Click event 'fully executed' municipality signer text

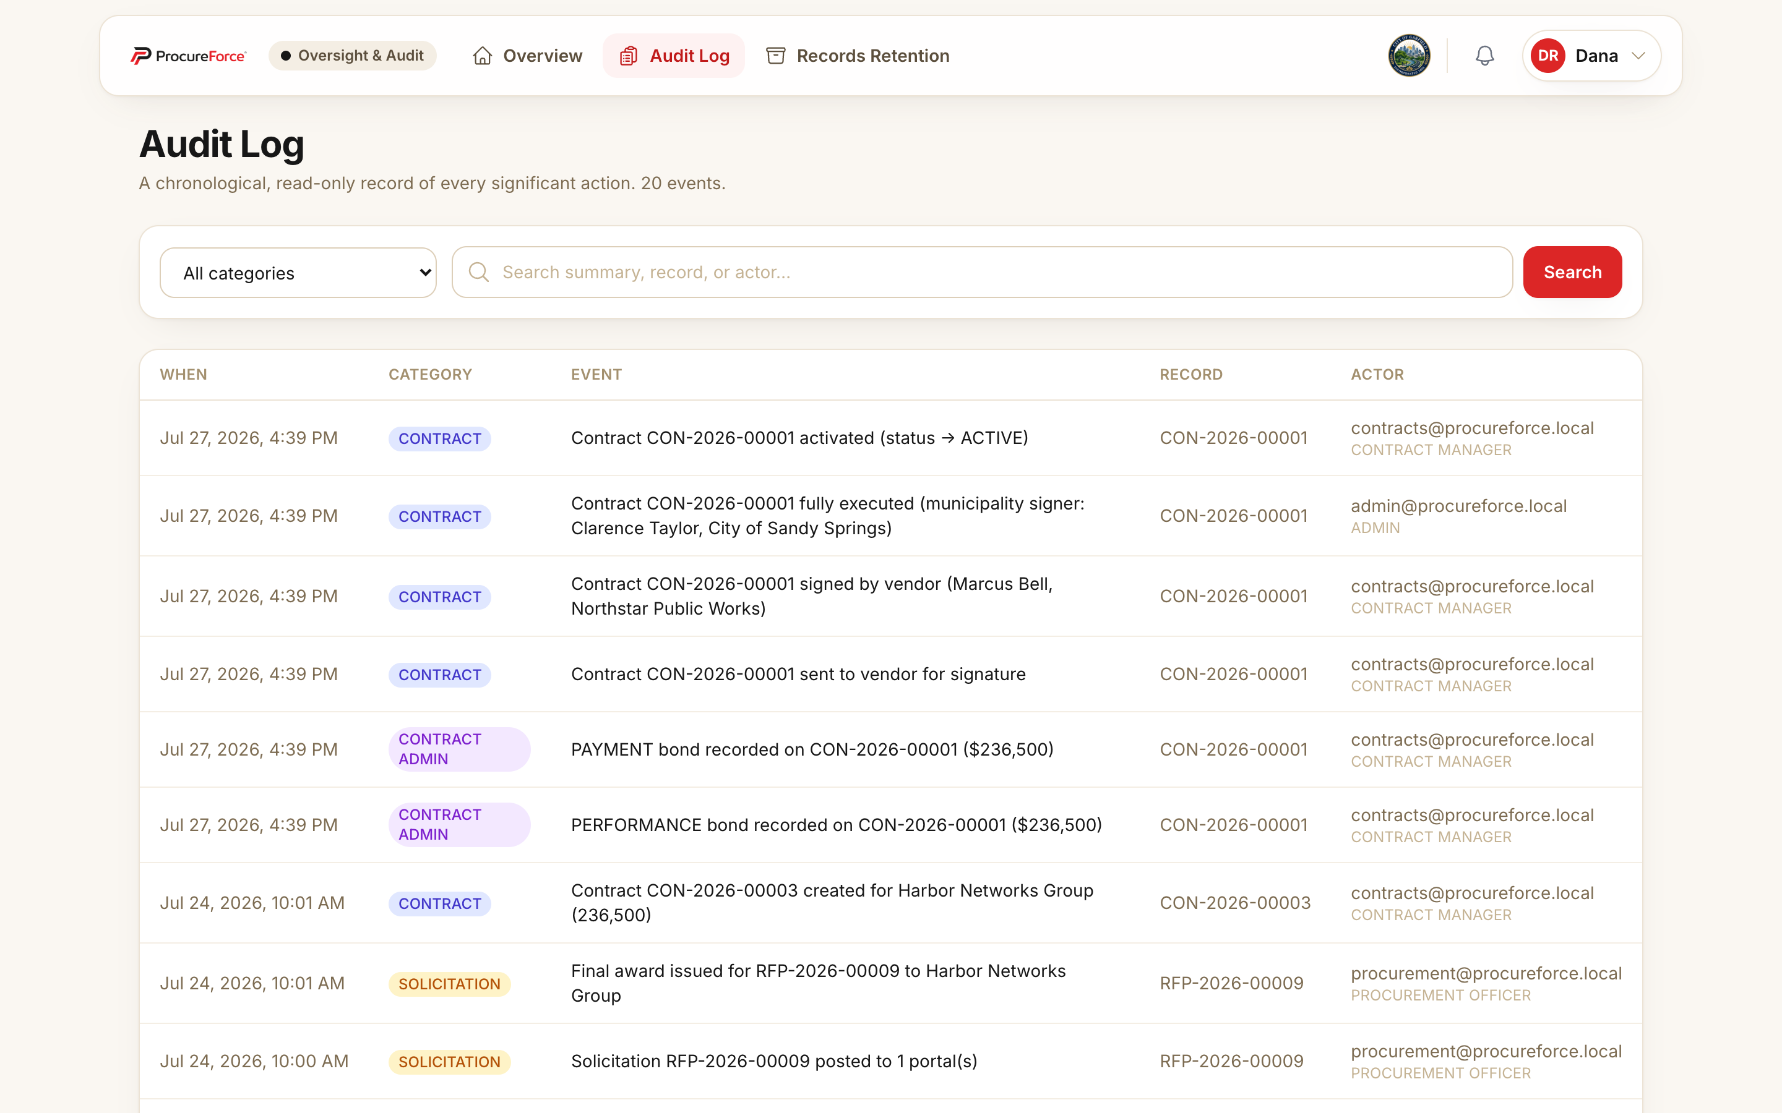point(828,516)
